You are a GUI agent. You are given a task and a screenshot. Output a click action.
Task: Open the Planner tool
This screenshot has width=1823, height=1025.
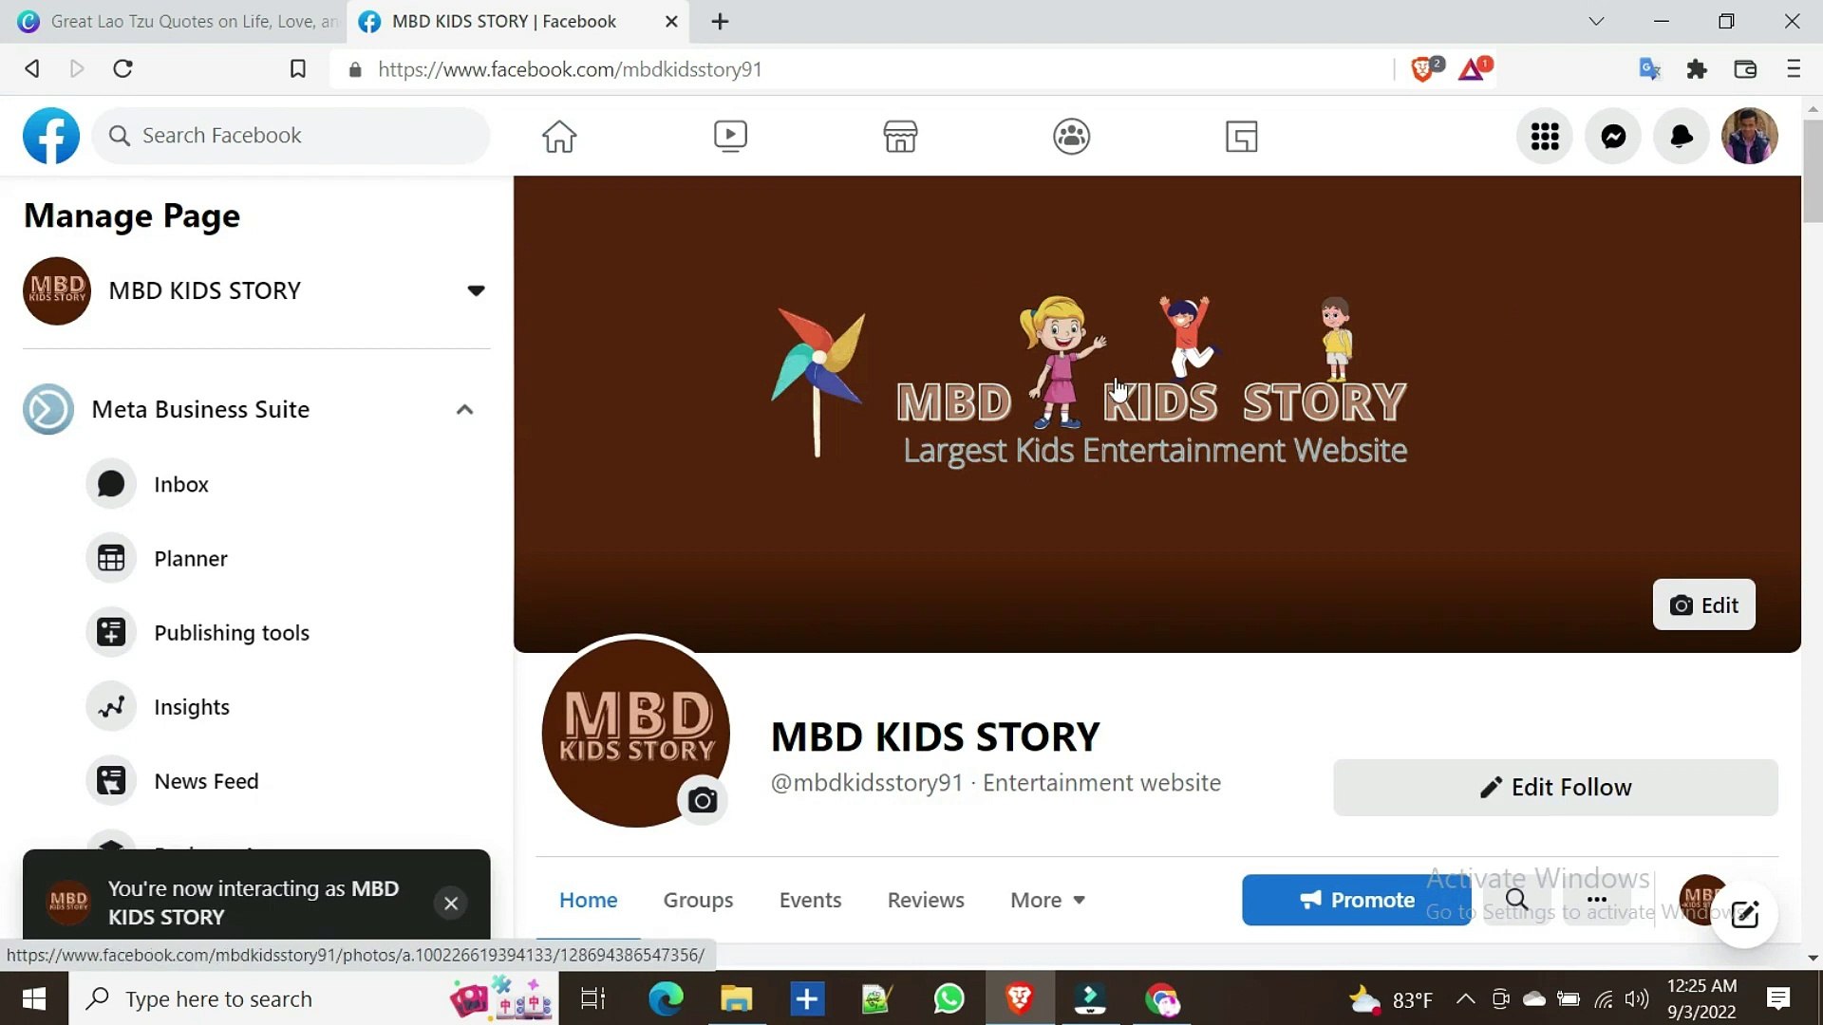click(x=191, y=558)
